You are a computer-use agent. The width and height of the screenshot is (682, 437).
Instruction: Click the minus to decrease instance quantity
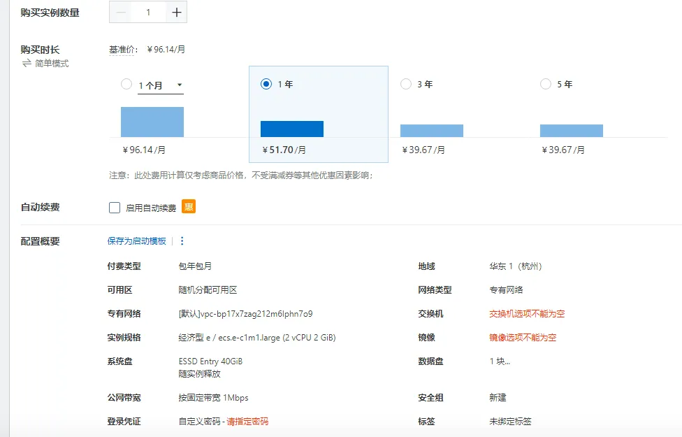(122, 12)
